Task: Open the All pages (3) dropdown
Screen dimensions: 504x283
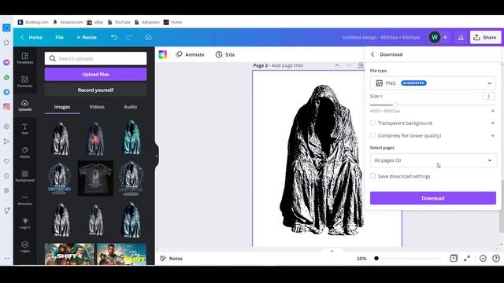Action: 433,160
